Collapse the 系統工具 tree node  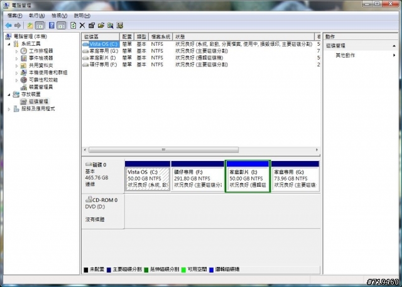(9, 44)
